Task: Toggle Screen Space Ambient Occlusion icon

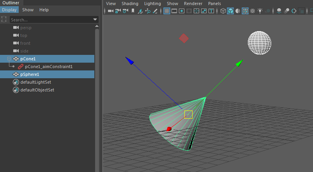Action: pyautogui.click(x=279, y=11)
